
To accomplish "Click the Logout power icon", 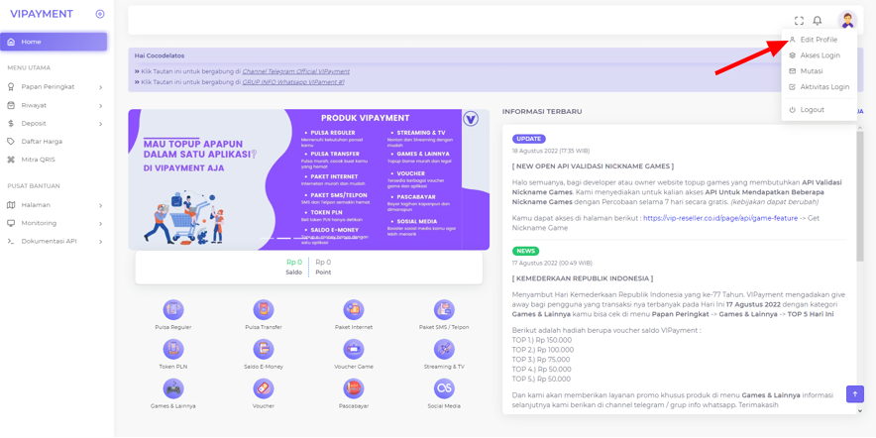I will coord(792,109).
